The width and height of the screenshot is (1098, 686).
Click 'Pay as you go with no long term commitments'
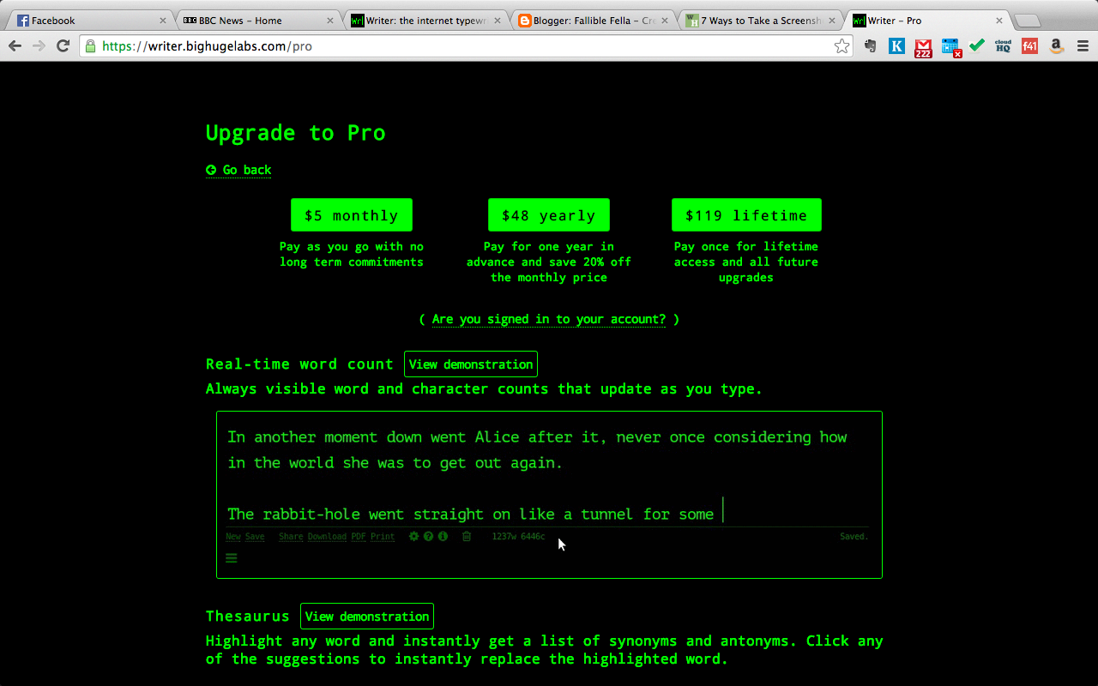(x=352, y=255)
